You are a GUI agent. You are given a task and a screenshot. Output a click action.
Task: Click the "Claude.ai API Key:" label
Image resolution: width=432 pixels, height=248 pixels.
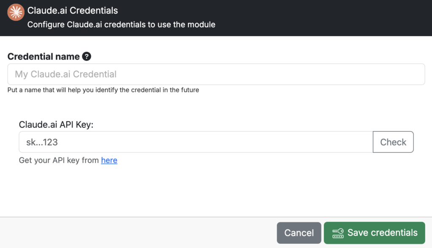coord(56,124)
